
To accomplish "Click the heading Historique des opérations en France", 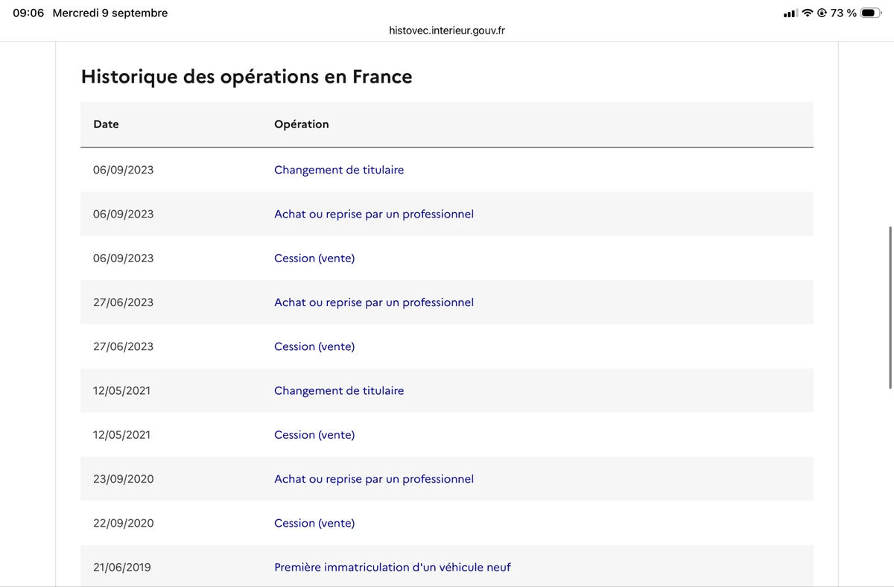I will [247, 77].
